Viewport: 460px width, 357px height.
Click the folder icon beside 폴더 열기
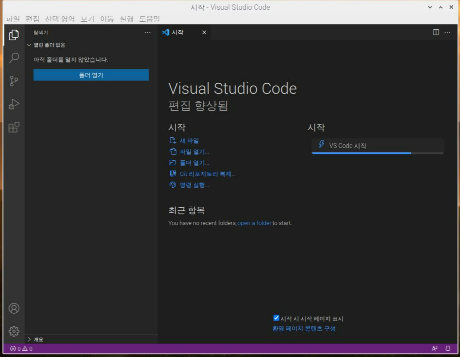(173, 163)
